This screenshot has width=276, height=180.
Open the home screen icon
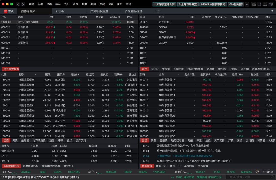[254, 4]
